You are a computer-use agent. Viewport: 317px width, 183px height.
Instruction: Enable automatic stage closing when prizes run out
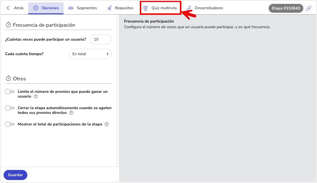10,108
